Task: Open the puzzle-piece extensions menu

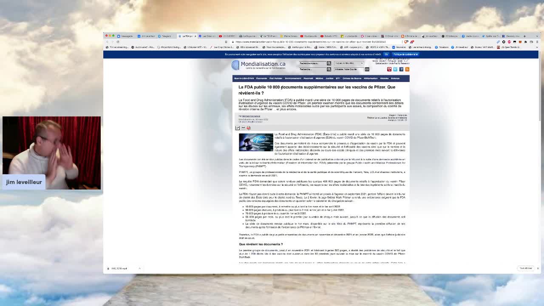Action: pyautogui.click(x=526, y=42)
